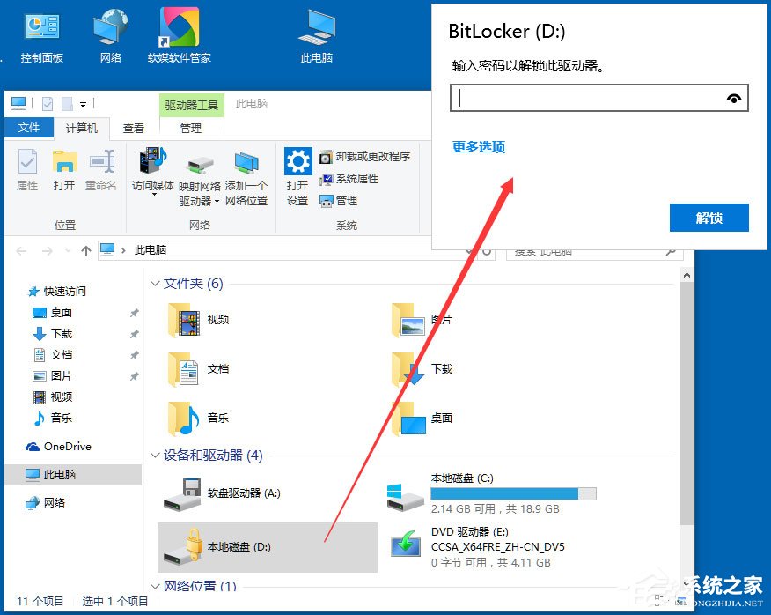The width and height of the screenshot is (771, 615).
Task: Open 此电脑 desktop icon
Action: point(315,28)
